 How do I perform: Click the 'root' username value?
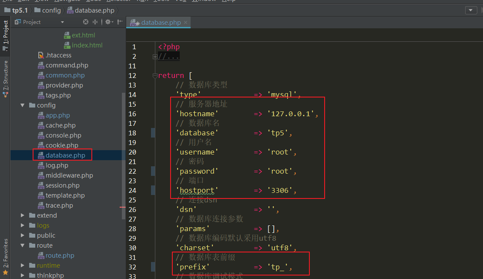pyautogui.click(x=280, y=152)
